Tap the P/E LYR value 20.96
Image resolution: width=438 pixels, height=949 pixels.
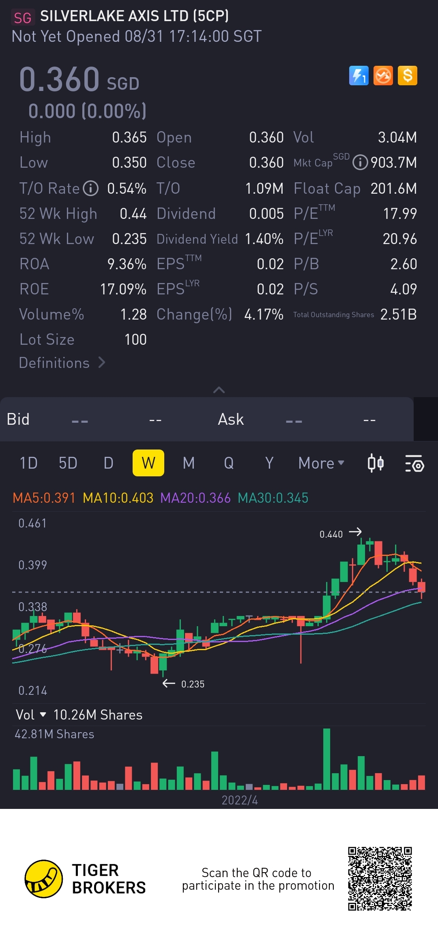click(x=400, y=239)
